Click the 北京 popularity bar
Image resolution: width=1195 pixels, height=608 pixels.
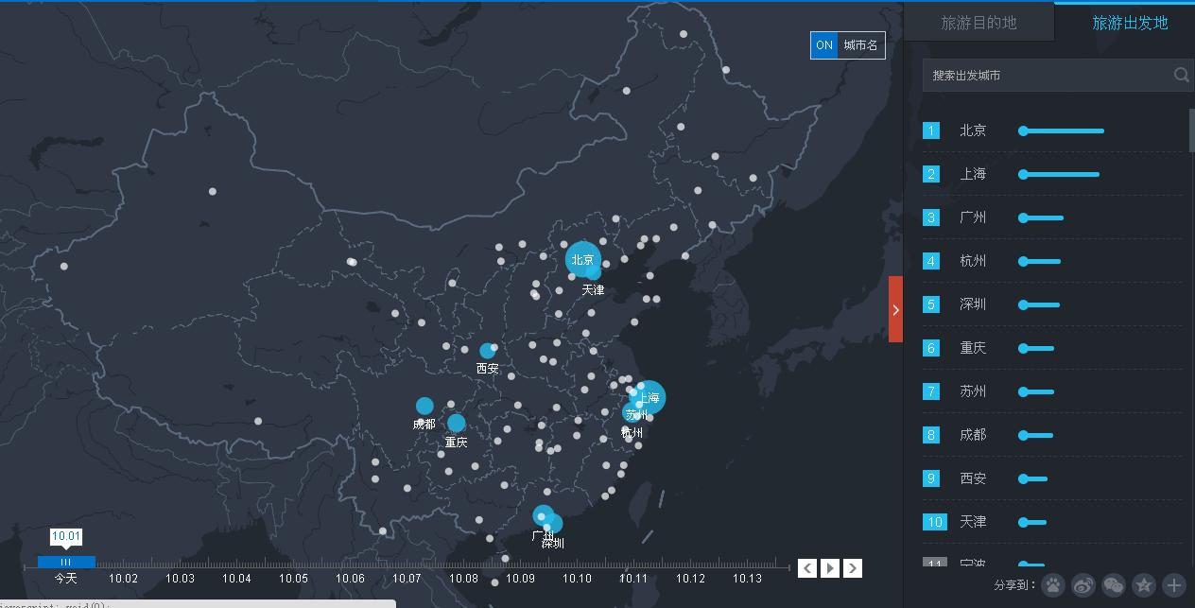pos(1061,131)
